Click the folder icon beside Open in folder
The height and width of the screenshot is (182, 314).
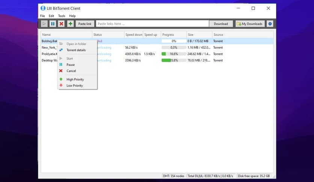click(61, 44)
